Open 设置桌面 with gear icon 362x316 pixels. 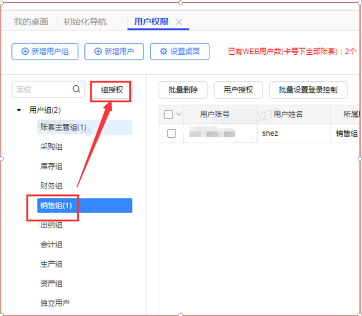[x=179, y=52]
